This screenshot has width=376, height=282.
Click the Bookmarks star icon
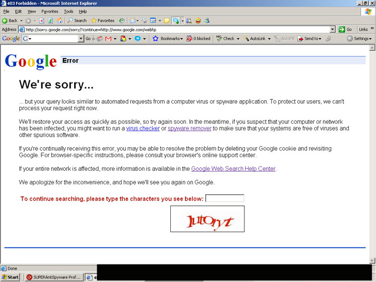point(156,39)
